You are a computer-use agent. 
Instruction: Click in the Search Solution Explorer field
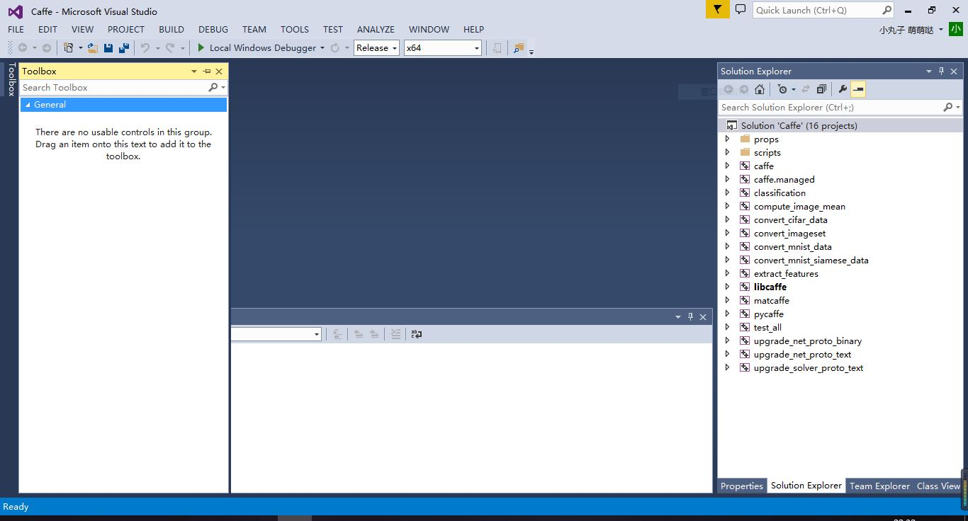[x=831, y=107]
